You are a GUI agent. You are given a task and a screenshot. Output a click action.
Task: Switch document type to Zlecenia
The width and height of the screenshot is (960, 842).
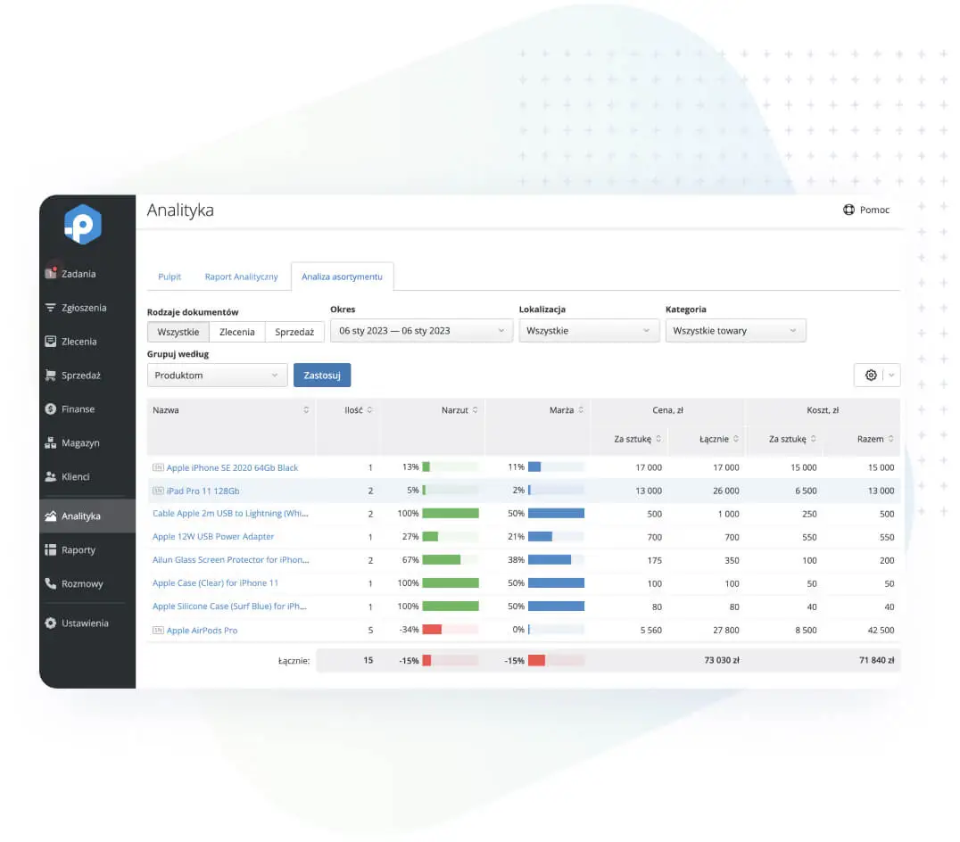coord(237,332)
